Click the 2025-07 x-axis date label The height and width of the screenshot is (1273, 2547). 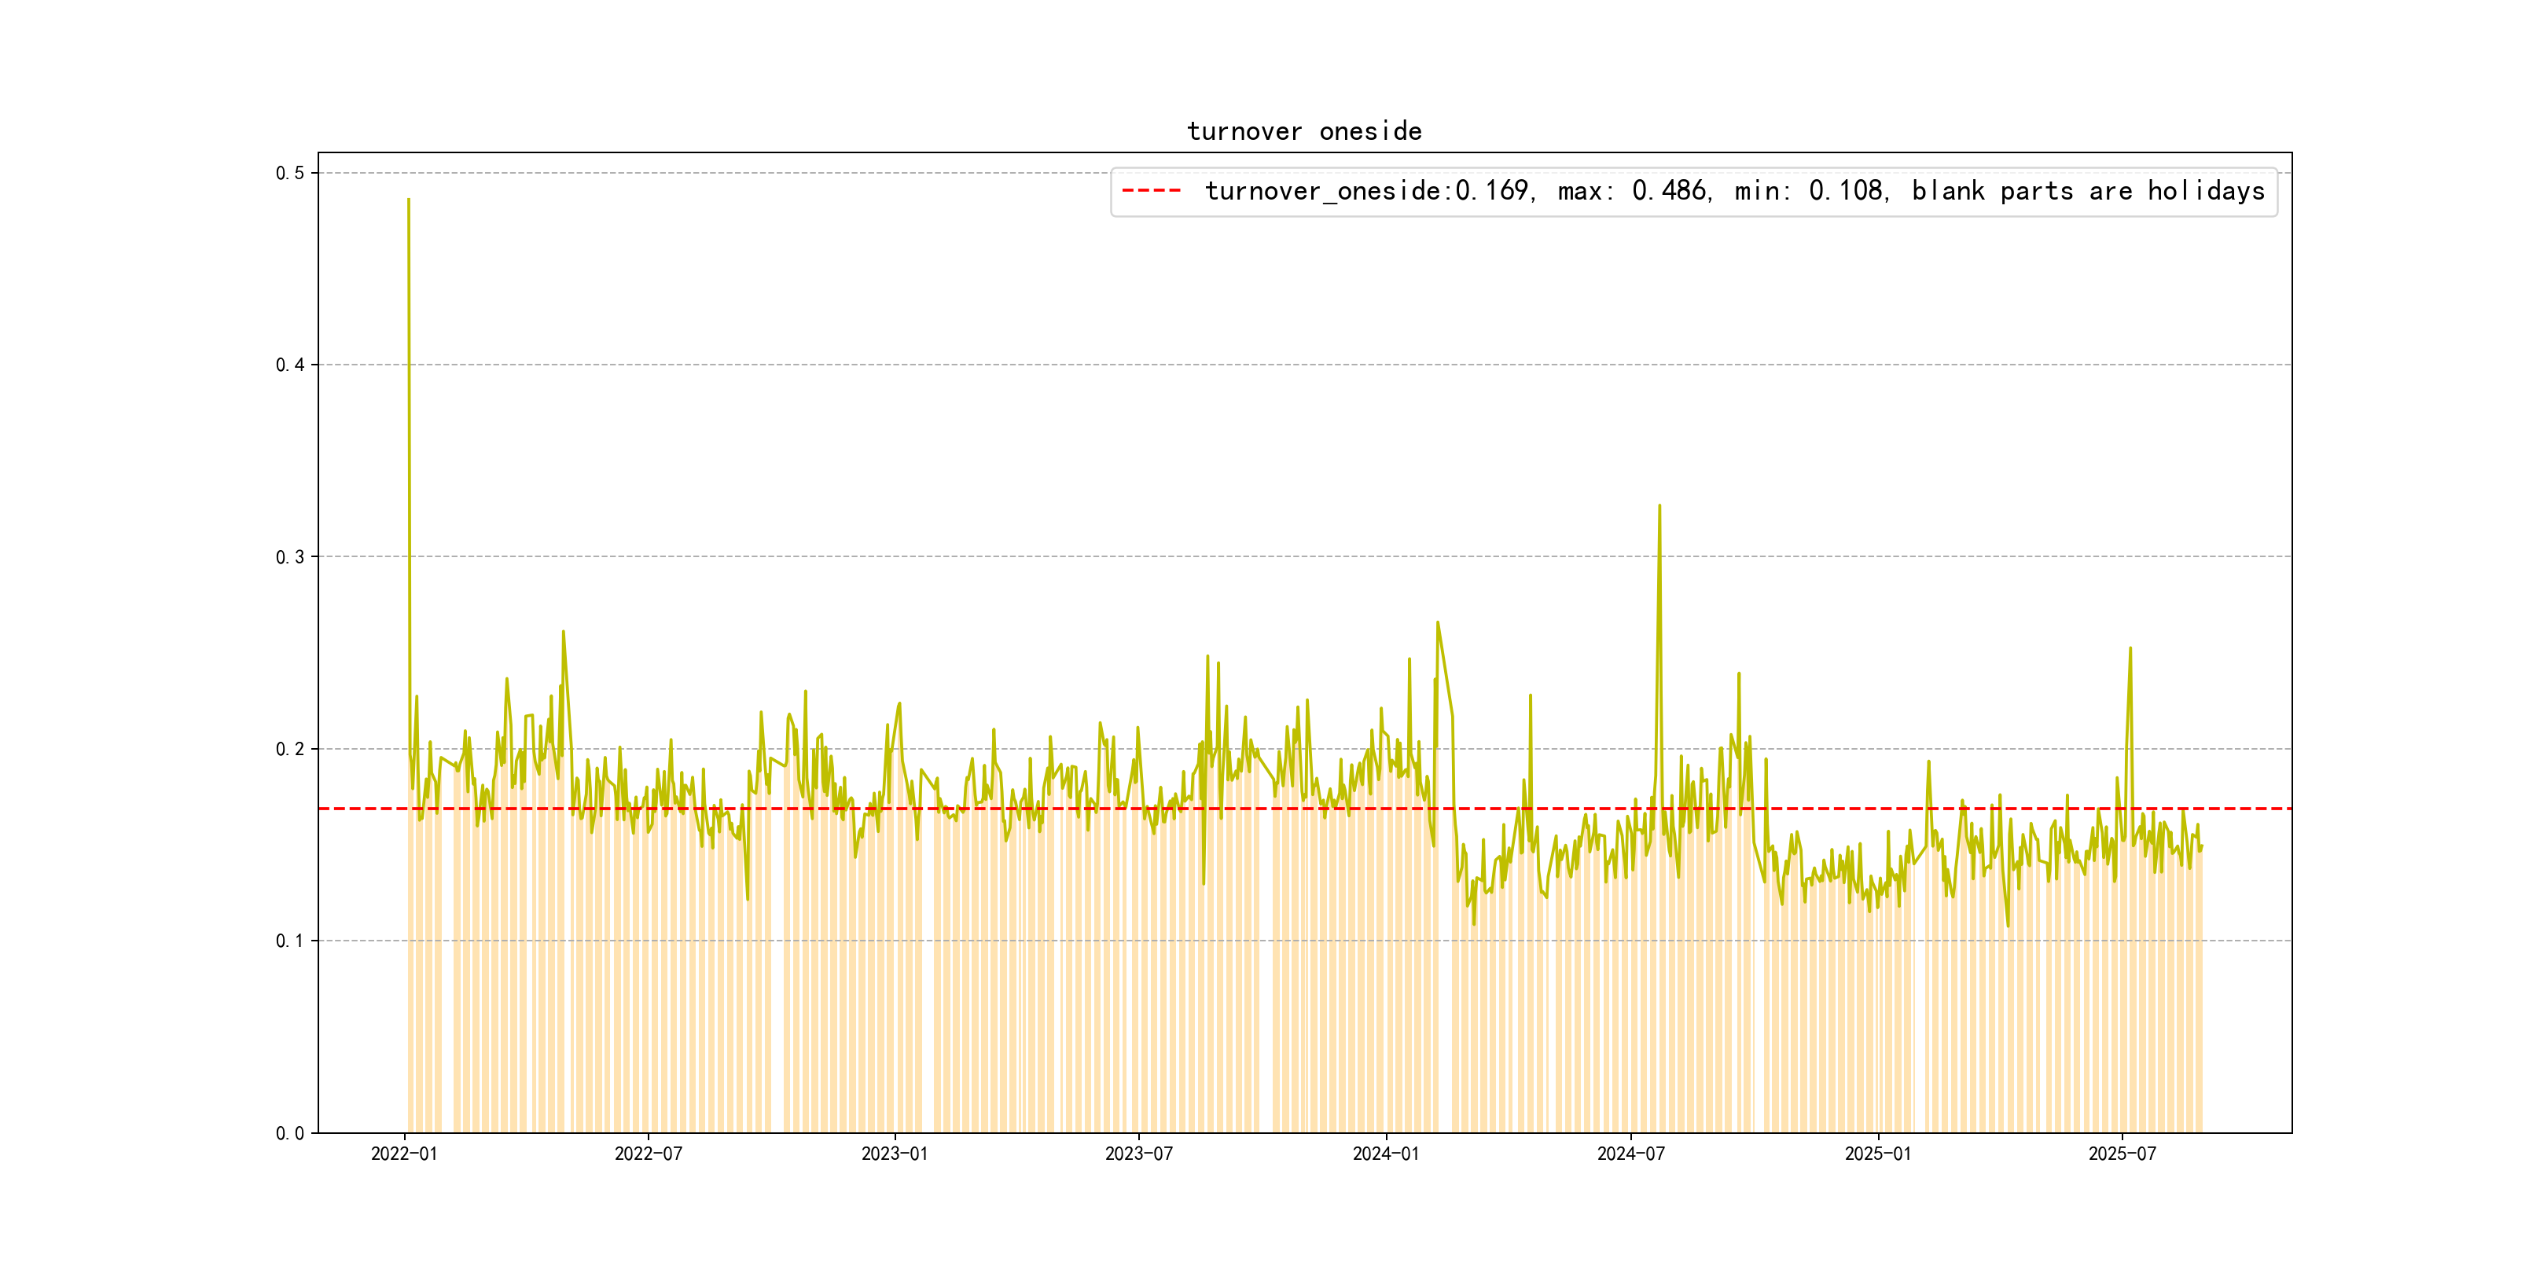coord(2122,1154)
